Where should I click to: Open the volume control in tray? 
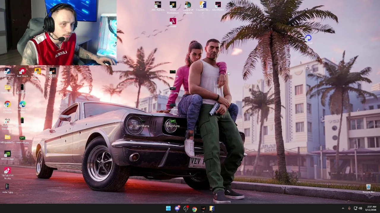point(360,209)
